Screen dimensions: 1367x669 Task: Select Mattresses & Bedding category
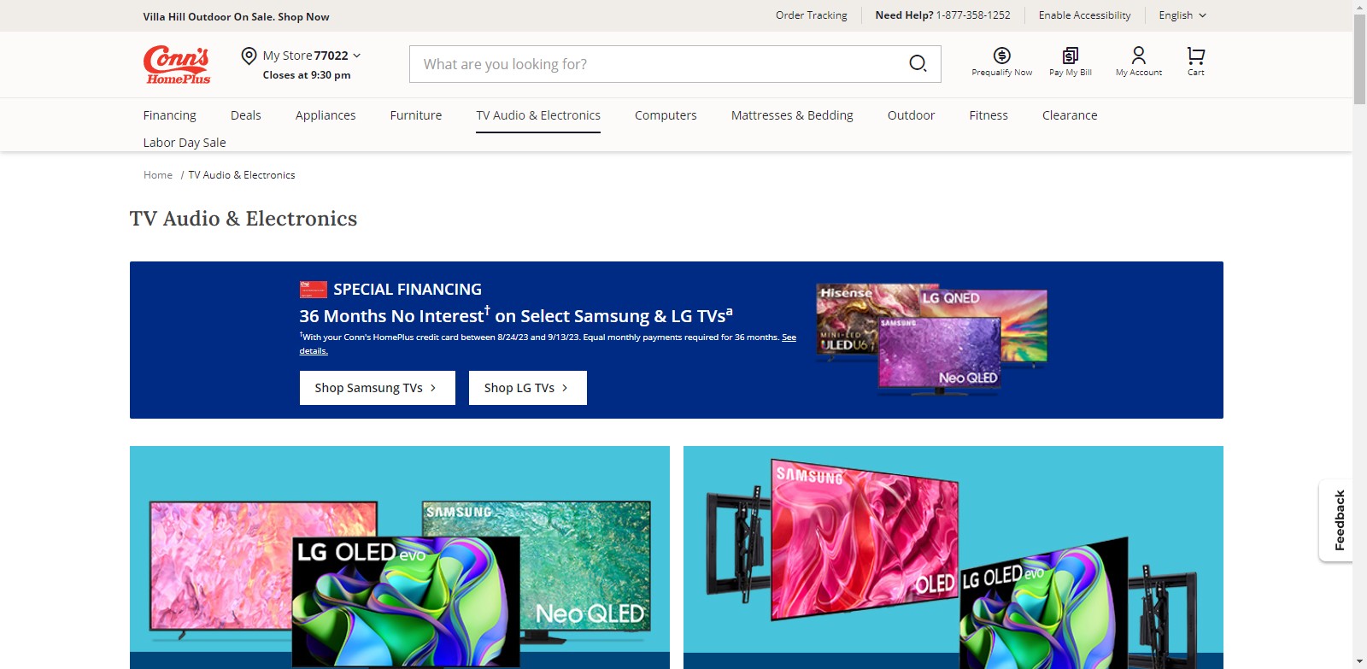(792, 115)
